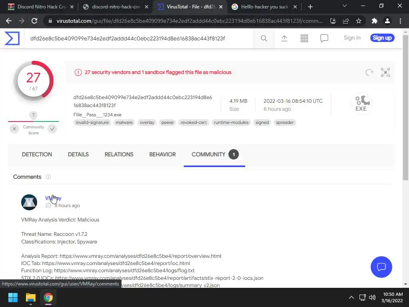409x307 pixels.
Task: Open a new tab with plus button
Action: (x=310, y=7)
